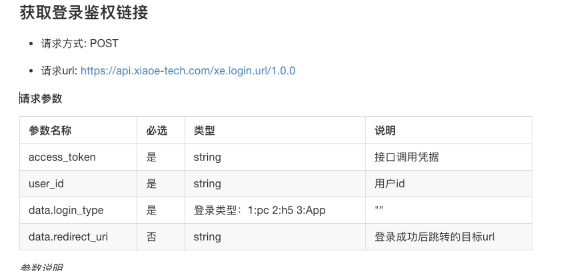Click the 请求方式: POST bullet text
This screenshot has height=271, width=567.
click(x=80, y=44)
